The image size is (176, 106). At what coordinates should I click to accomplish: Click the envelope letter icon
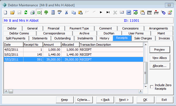[x=122, y=12]
